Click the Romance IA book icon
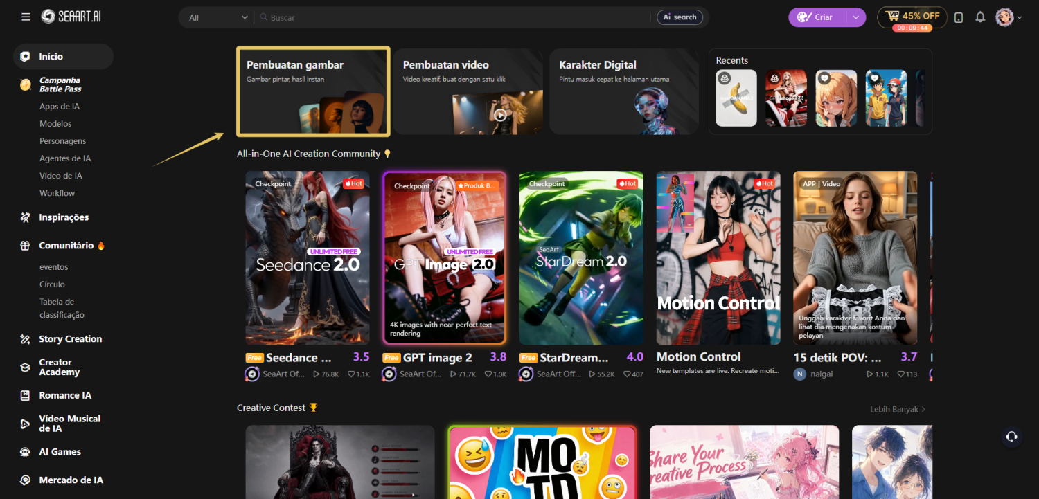This screenshot has width=1039, height=499. [x=26, y=396]
